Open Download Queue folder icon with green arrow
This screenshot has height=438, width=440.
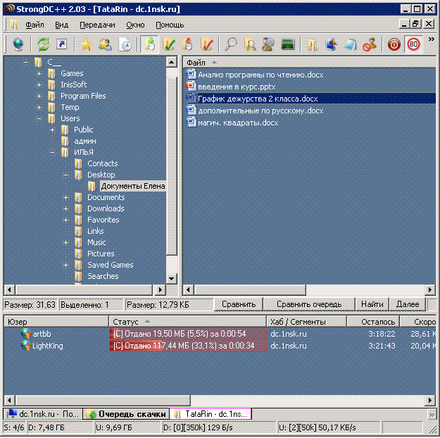click(x=149, y=44)
